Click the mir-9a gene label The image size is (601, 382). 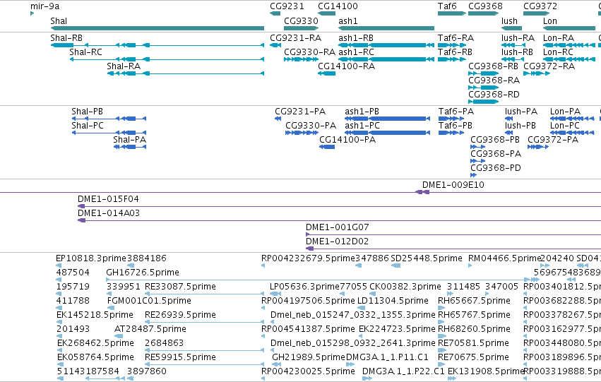click(44, 6)
